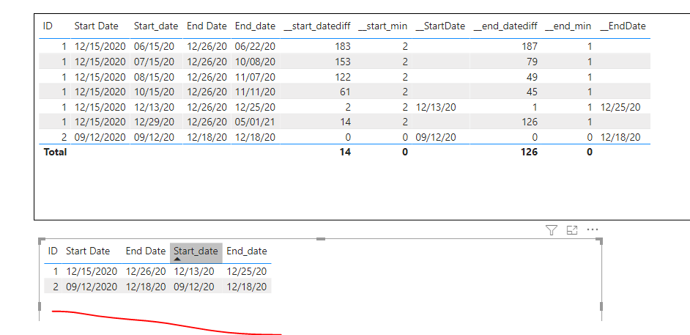
Task: Click End_date header in upper table
Action: 255,26
